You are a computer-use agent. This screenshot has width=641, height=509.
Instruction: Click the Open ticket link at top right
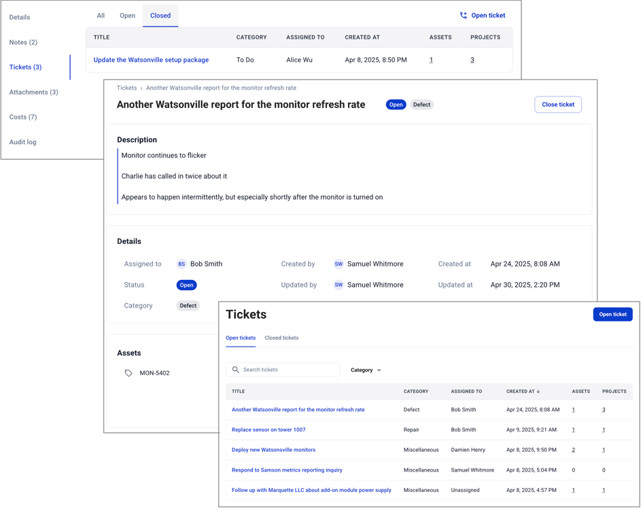[x=483, y=16]
